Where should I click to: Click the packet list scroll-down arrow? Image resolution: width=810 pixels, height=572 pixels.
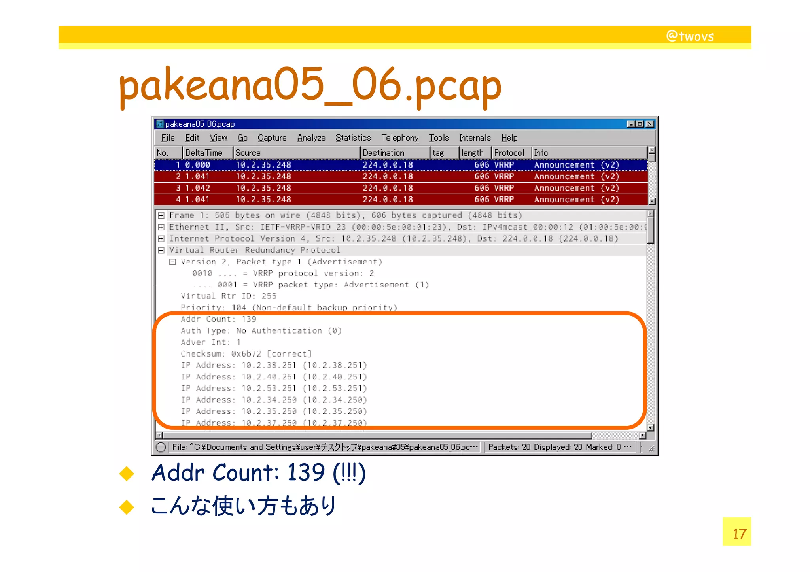pos(652,202)
